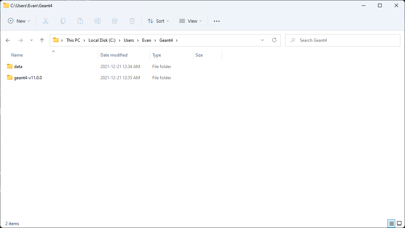Switch to details view layout toggle
The height and width of the screenshot is (228, 405).
392,224
